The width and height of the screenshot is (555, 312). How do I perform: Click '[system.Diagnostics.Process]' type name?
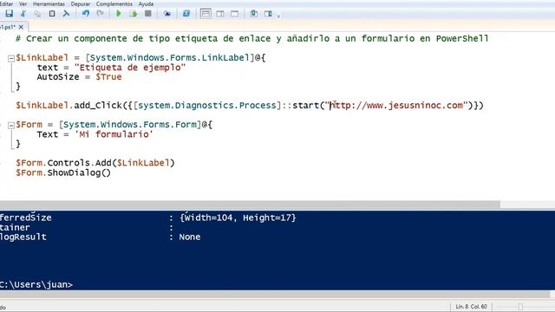coord(207,106)
